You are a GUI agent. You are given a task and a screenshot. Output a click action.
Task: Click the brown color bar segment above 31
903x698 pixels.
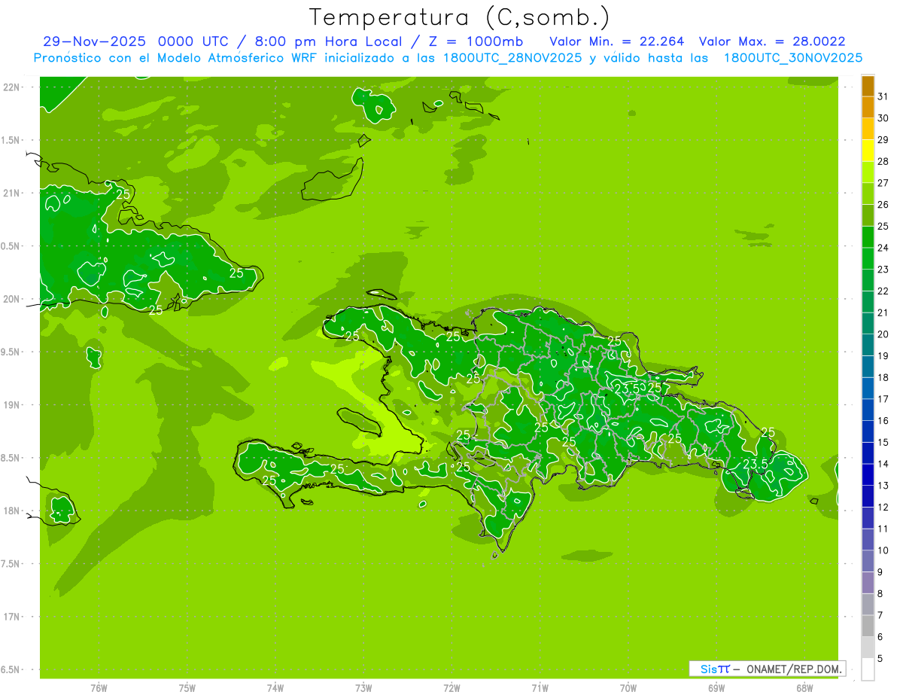coord(868,87)
